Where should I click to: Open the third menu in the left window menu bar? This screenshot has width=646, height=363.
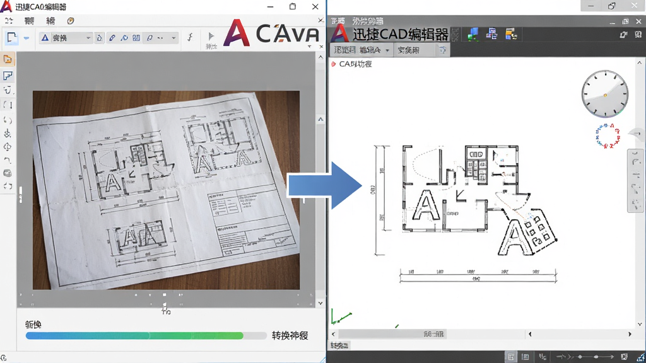pyautogui.click(x=50, y=21)
